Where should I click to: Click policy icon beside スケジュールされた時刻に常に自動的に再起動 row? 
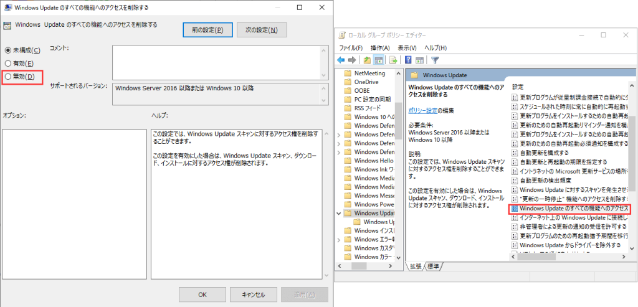515,106
